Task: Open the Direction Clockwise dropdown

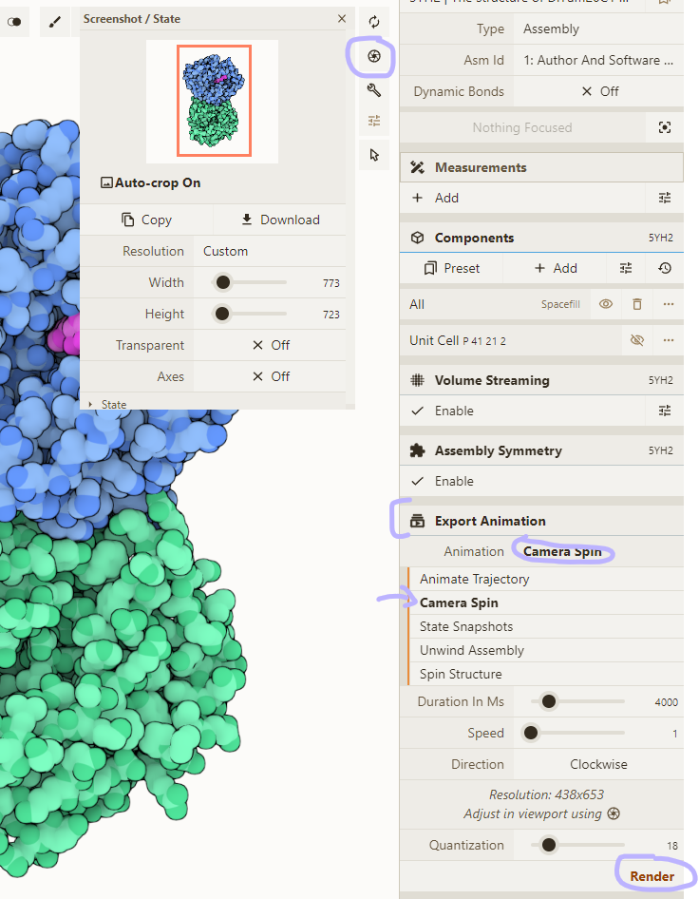Action: pos(598,764)
